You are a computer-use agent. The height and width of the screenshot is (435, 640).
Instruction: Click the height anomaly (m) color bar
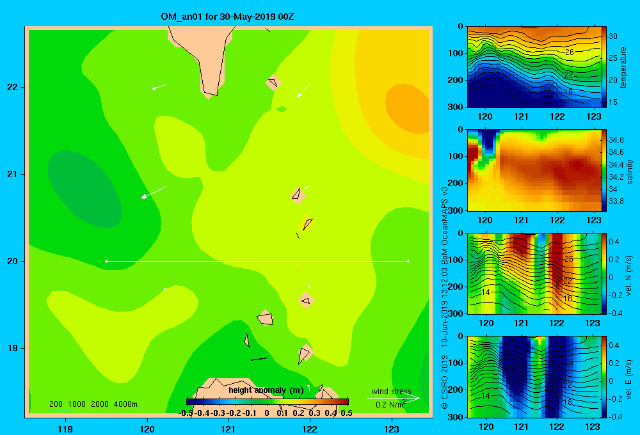(x=268, y=402)
